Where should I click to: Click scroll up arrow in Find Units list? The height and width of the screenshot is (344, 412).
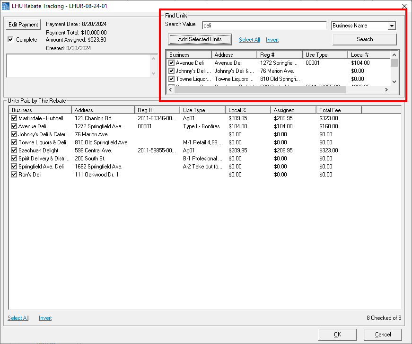click(x=394, y=55)
